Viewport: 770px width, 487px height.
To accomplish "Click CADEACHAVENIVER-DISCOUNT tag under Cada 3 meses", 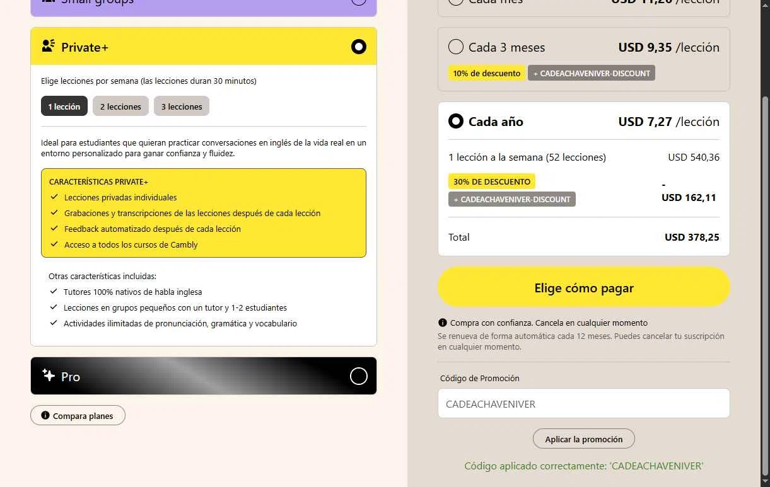I will pos(592,73).
